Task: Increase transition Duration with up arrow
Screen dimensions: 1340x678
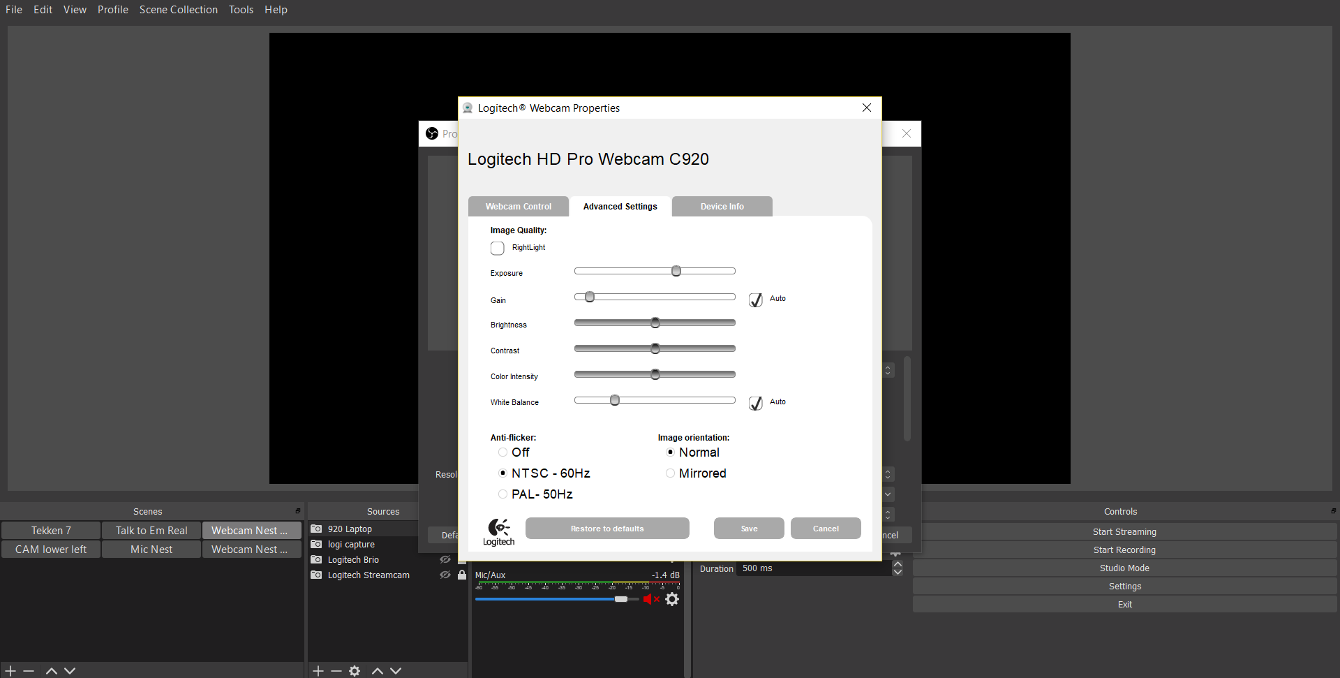Action: [898, 564]
